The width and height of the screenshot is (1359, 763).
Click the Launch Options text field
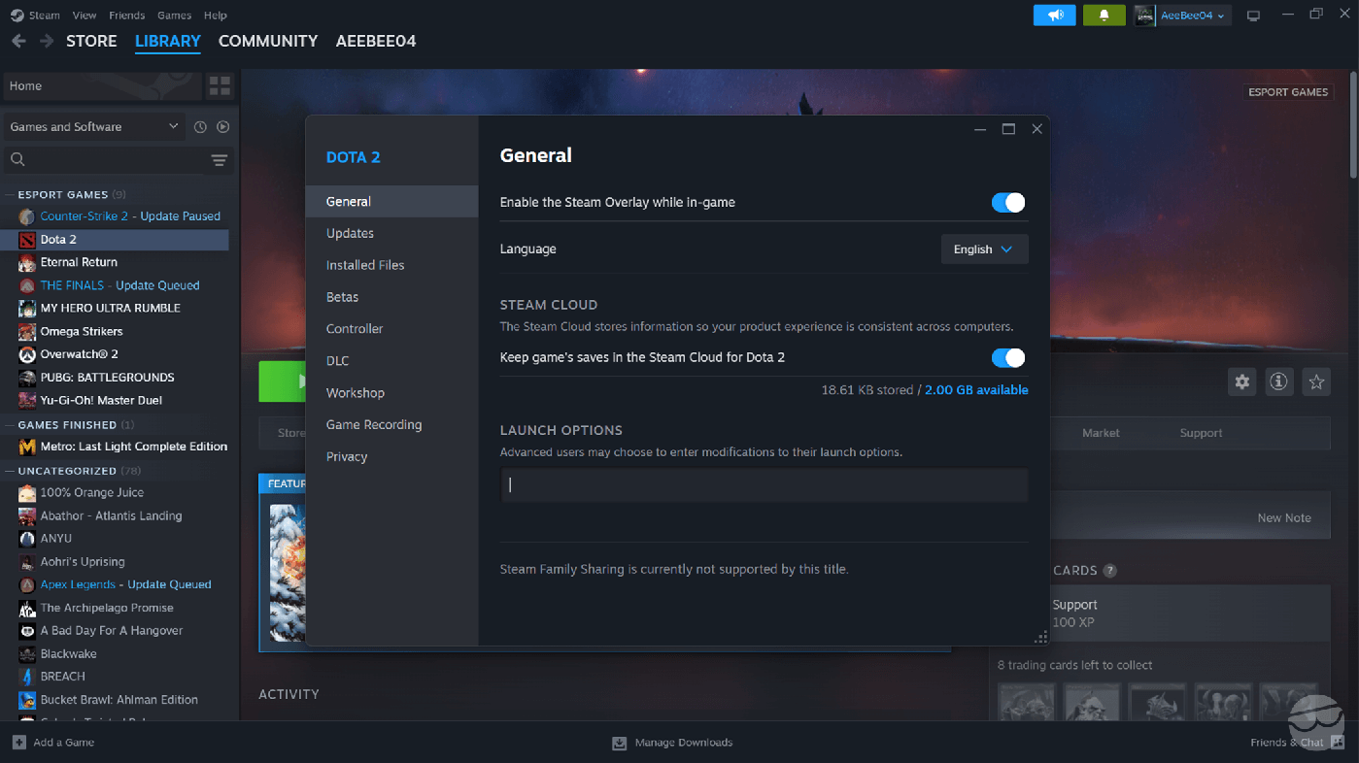pos(764,485)
